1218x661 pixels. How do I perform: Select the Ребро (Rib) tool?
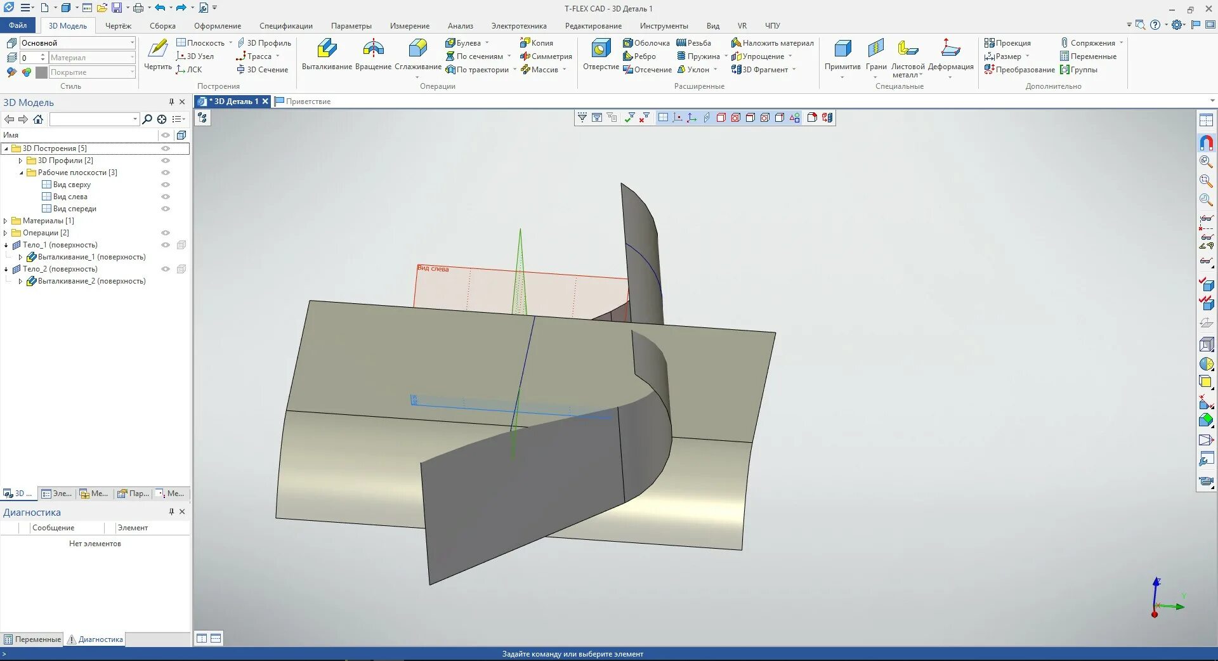click(x=639, y=56)
